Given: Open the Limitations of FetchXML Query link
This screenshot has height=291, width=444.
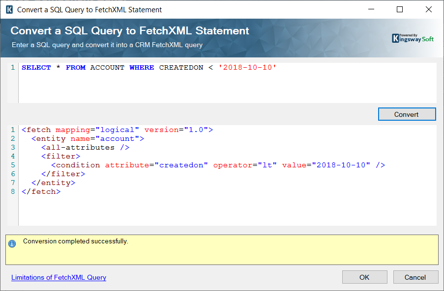Looking at the screenshot, I should click(59, 277).
